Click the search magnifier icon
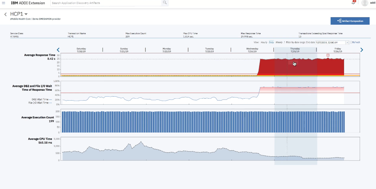This screenshot has width=376, height=189. 164,3
